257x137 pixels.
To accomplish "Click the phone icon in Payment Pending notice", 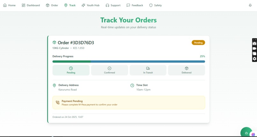I will tap(57, 103).
